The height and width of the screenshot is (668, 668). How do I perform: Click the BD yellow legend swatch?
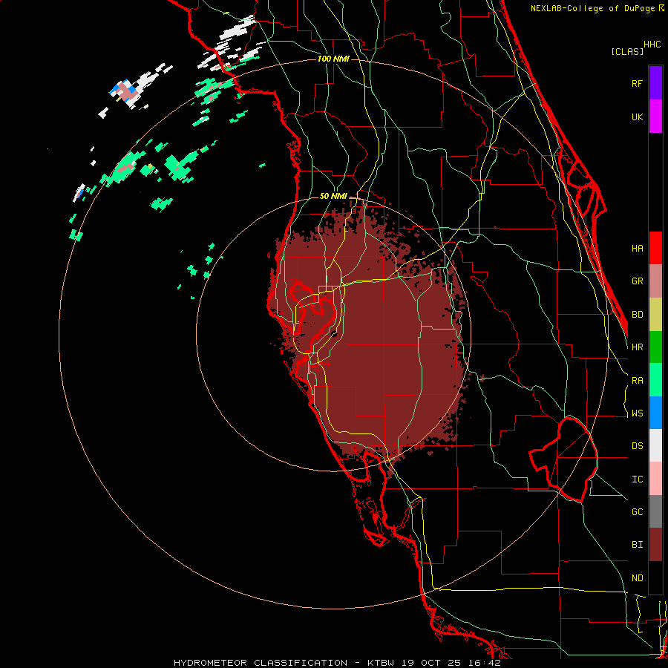click(655, 315)
